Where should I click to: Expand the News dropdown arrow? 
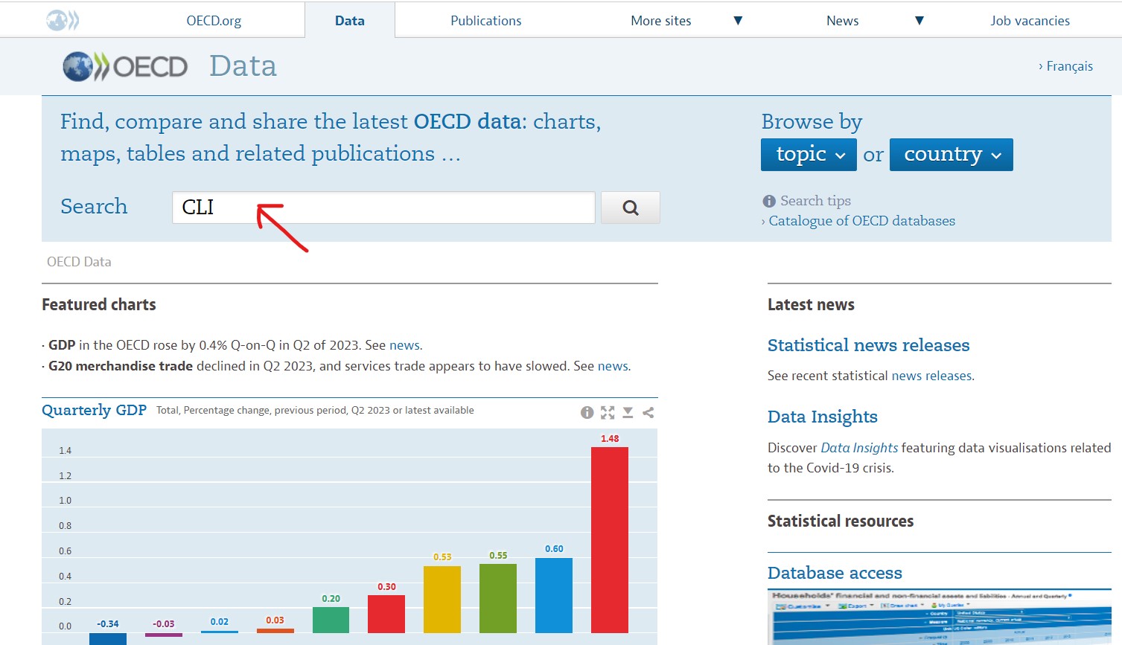coord(919,21)
